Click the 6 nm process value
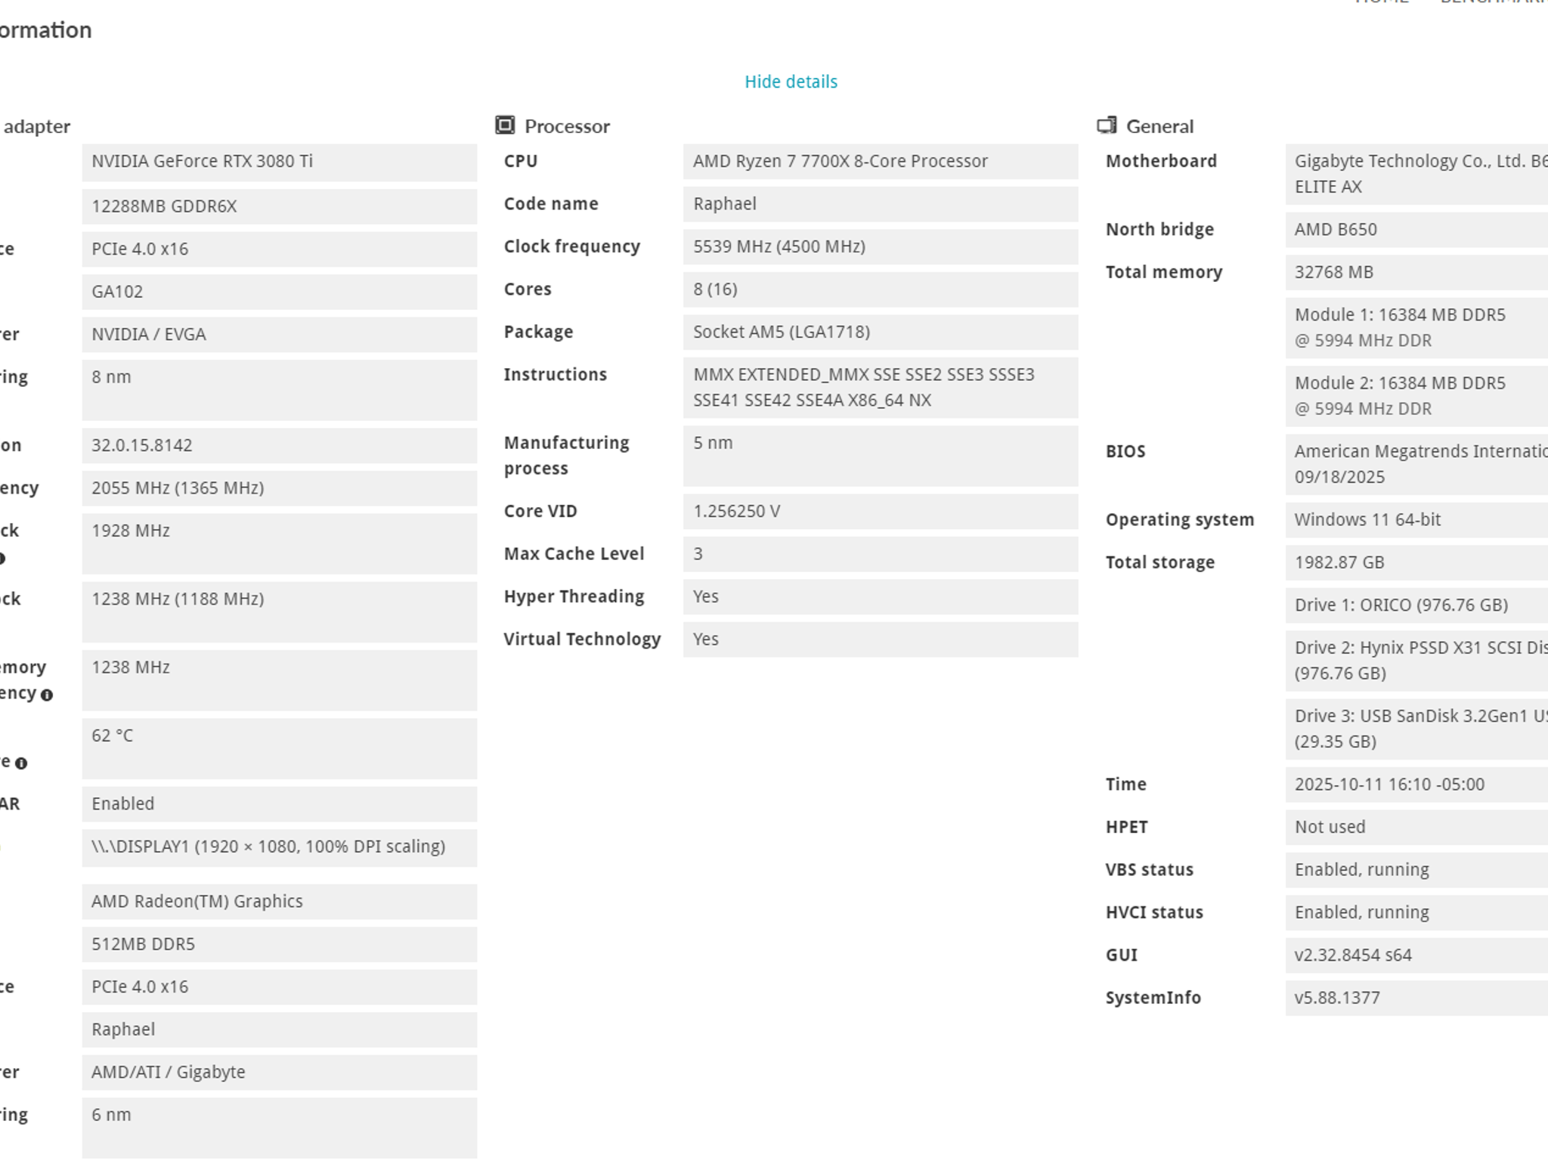This screenshot has height=1161, width=1548. [x=280, y=1128]
